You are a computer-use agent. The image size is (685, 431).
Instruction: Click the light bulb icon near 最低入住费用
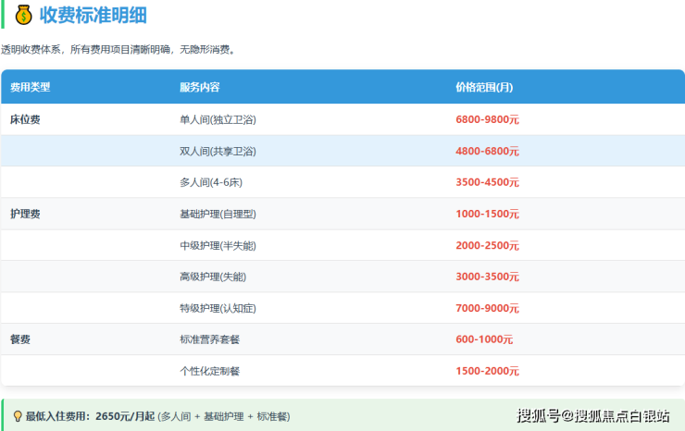17,416
